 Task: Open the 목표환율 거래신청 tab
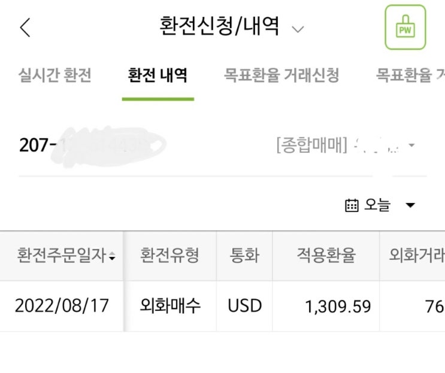point(281,76)
